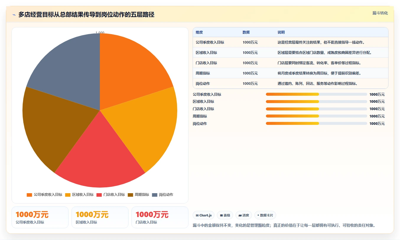Click 门店收入目标 progress bar

(x=316, y=109)
